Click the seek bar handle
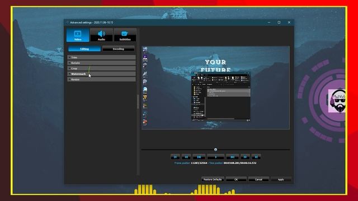 click(215, 150)
